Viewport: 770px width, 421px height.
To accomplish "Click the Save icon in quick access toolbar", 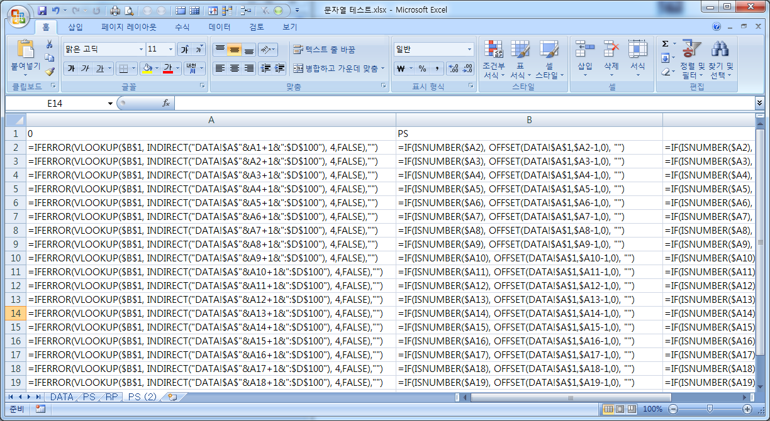I will coord(42,11).
